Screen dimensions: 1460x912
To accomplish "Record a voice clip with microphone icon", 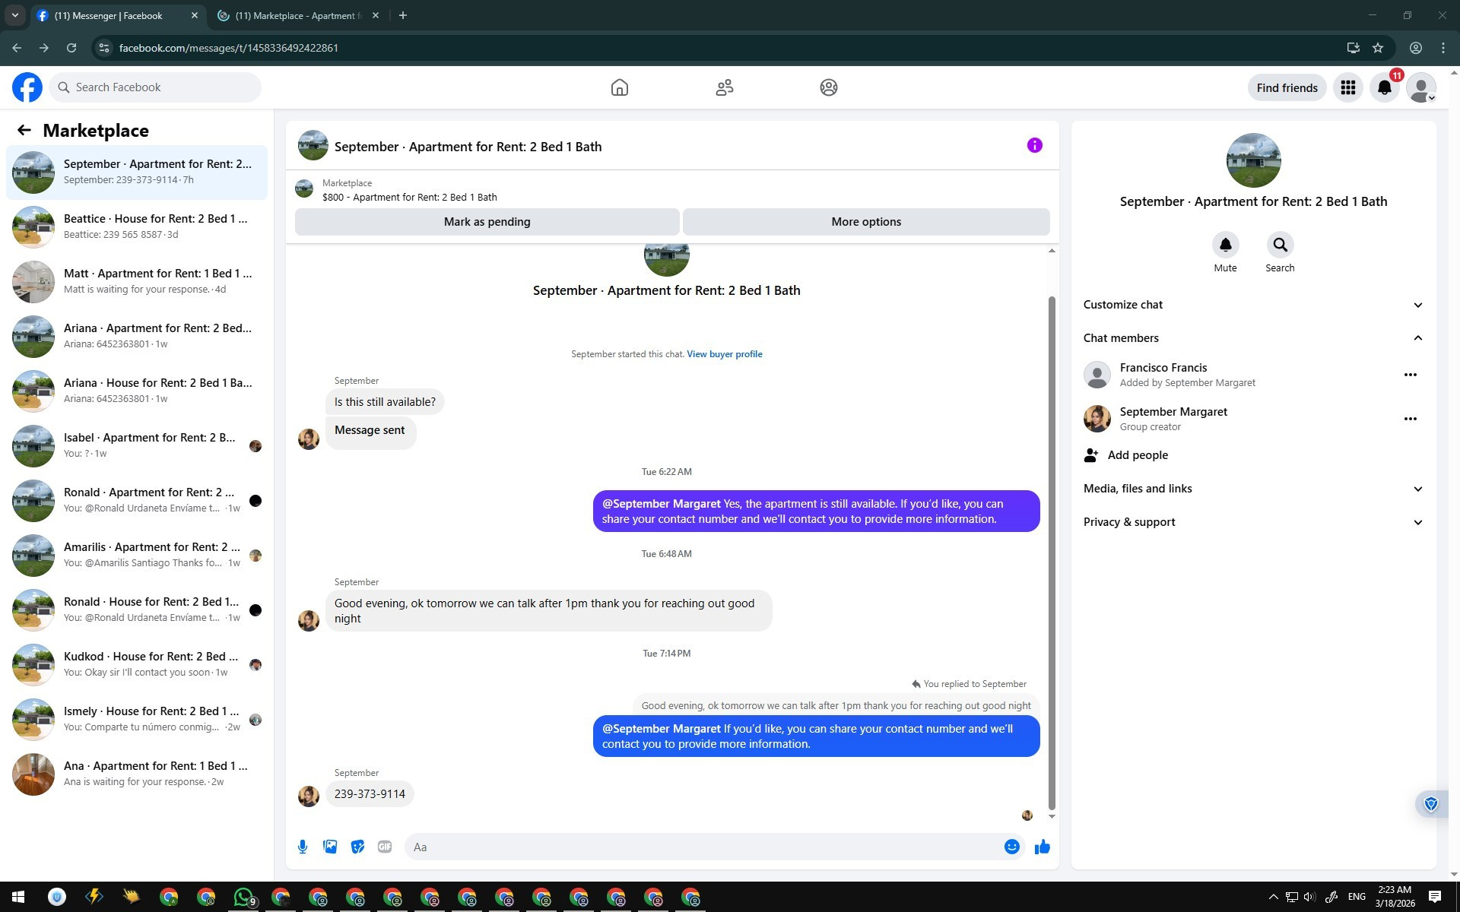I will point(303,847).
